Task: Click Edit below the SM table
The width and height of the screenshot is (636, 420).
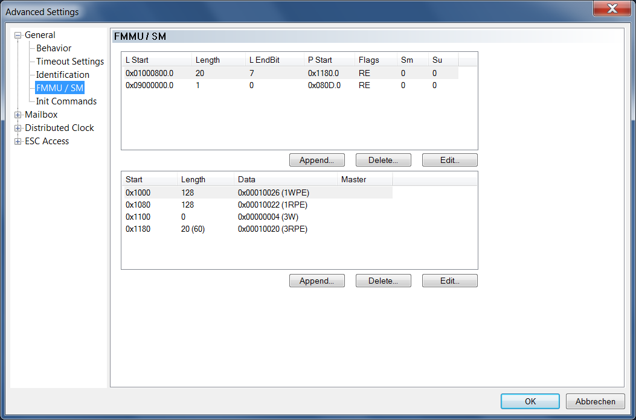Action: tap(450, 281)
